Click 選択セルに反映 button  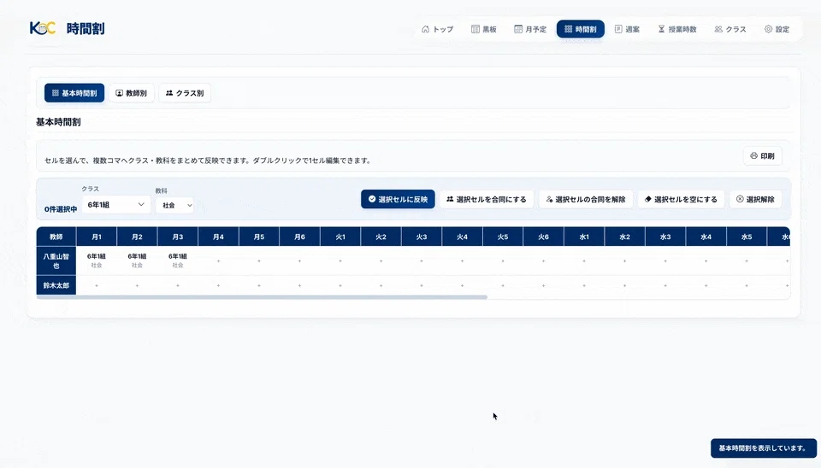[x=398, y=199]
